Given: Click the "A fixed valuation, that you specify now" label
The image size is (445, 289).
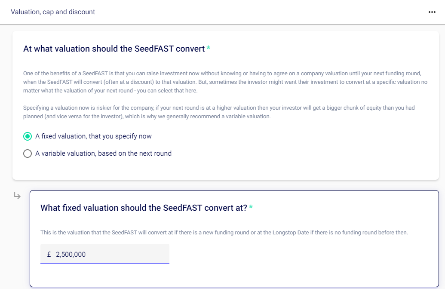Looking at the screenshot, I should click(x=93, y=136).
